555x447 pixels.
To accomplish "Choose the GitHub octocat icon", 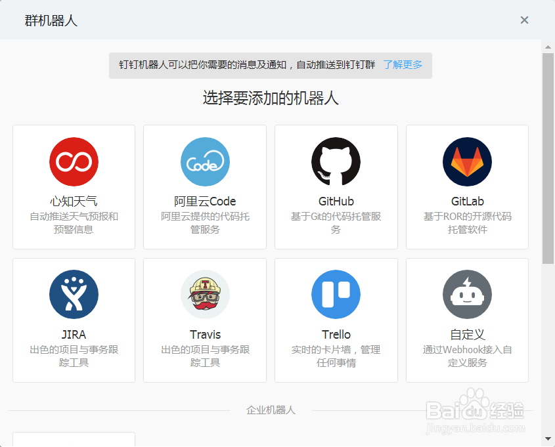I will [x=336, y=161].
